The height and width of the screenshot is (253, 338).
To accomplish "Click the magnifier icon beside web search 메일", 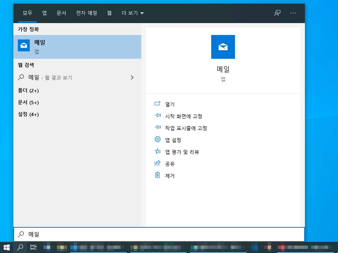I will (21, 77).
